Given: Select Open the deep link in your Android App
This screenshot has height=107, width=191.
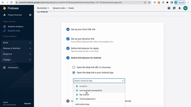Looking at the screenshot, I should 74,73.
